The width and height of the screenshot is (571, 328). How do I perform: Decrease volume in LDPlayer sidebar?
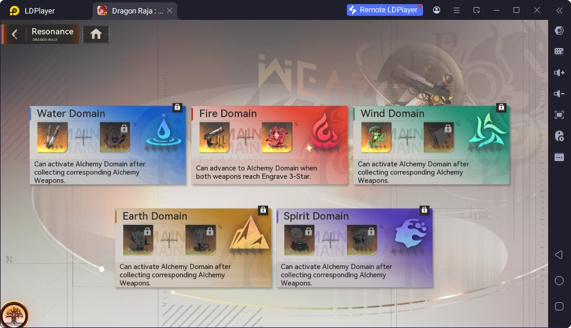click(559, 94)
